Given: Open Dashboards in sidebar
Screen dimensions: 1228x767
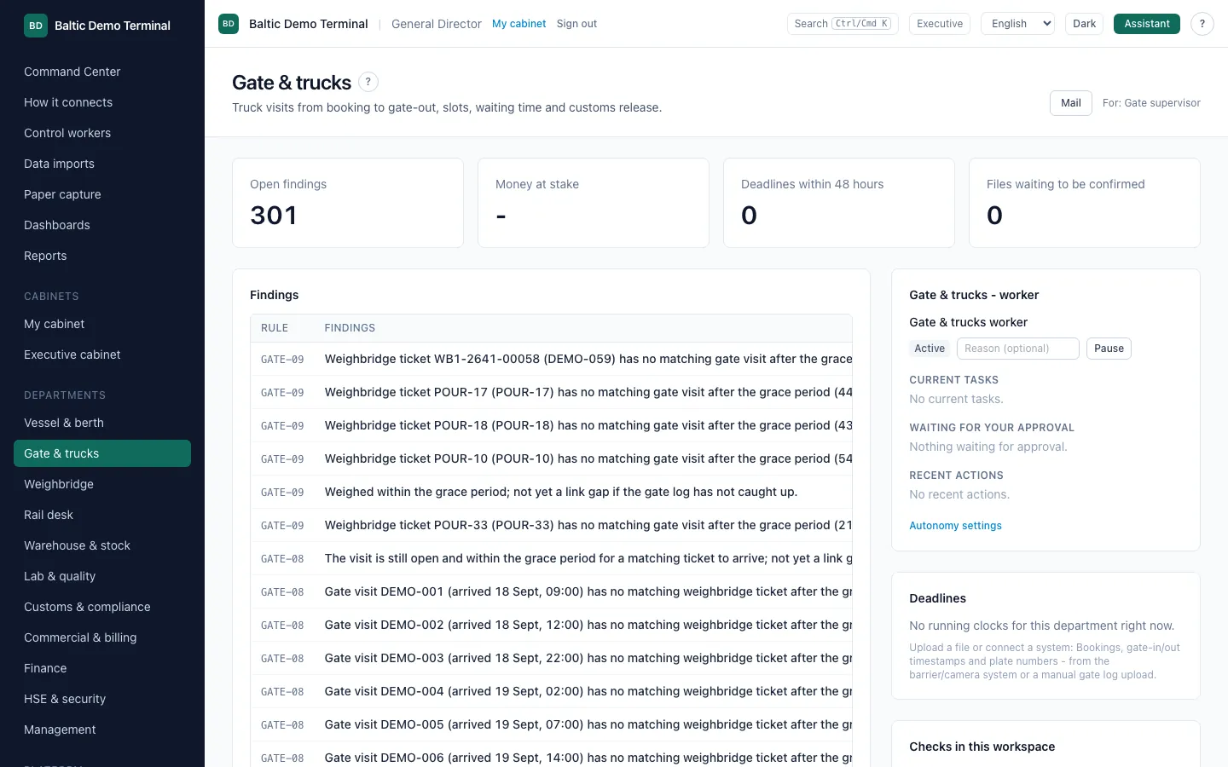Looking at the screenshot, I should 102,225.
